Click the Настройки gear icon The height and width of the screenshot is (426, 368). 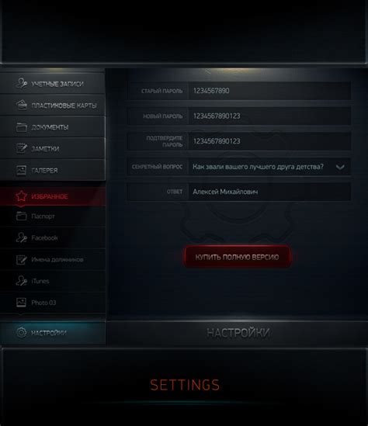point(21,332)
